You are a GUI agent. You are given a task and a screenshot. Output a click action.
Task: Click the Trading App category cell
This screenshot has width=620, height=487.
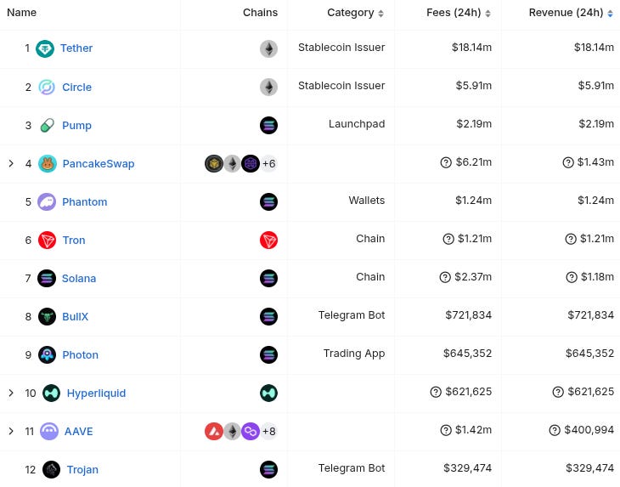[354, 354]
